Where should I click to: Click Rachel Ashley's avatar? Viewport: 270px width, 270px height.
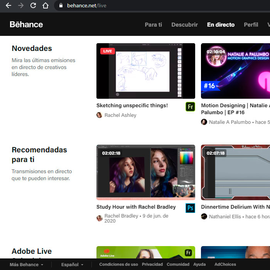[99, 115]
